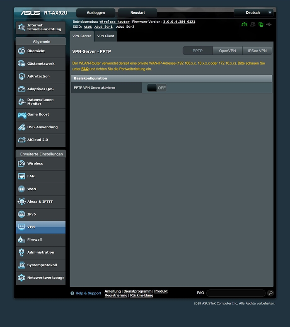Open the Dienstprogramm footer link
The image size is (290, 327).
(138, 291)
